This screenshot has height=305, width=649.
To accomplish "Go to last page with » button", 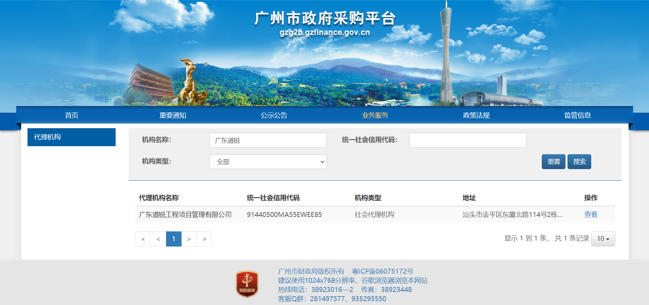I will (x=204, y=239).
